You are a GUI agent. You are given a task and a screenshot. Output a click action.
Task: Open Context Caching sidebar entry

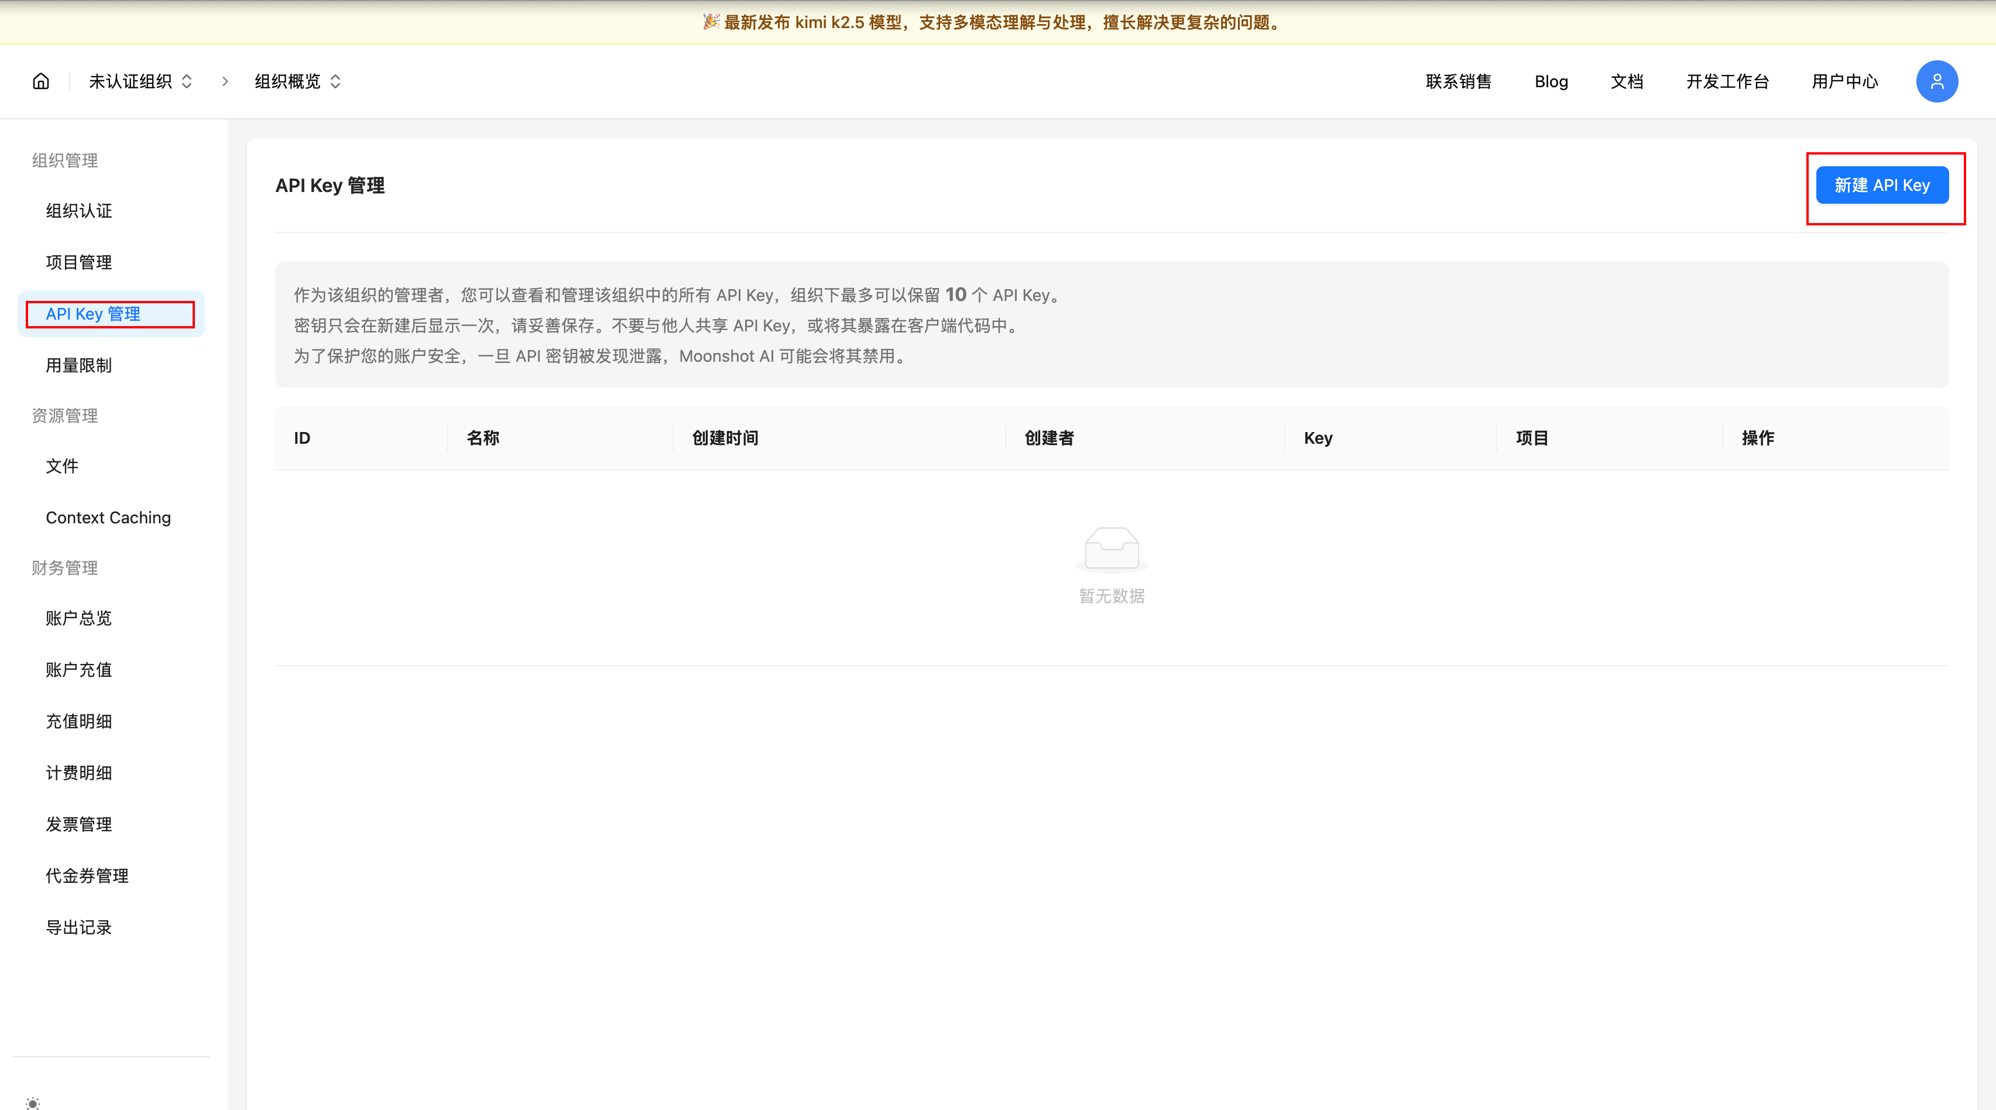point(108,517)
